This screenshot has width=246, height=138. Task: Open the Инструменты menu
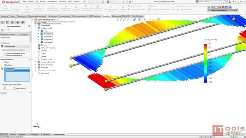pos(52,2)
